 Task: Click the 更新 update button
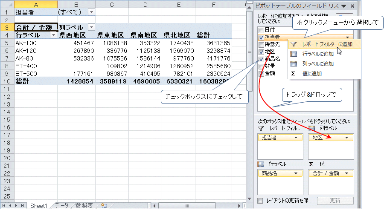335,201
